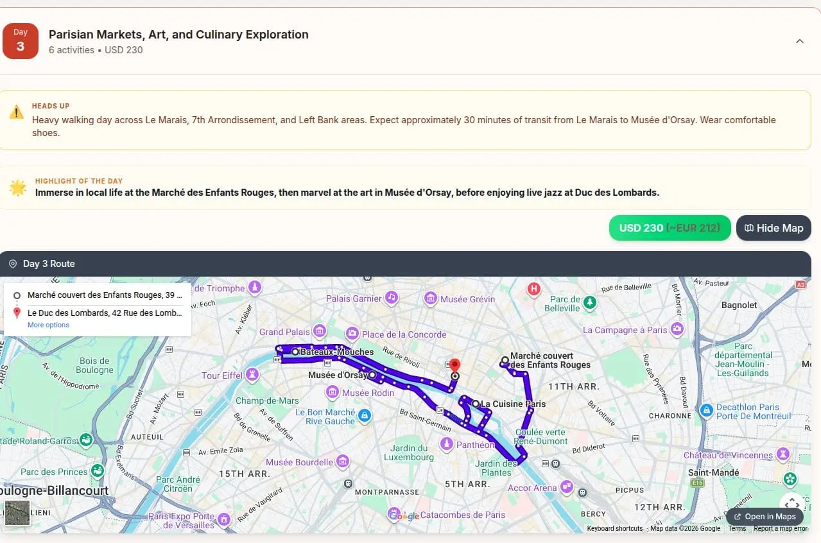821x543 pixels.
Task: Click the red hospital H marker icon
Action: (x=533, y=289)
